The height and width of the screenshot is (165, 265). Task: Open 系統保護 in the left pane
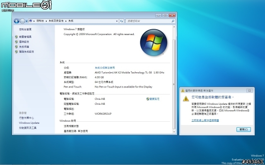pyautogui.click(x=24, y=47)
